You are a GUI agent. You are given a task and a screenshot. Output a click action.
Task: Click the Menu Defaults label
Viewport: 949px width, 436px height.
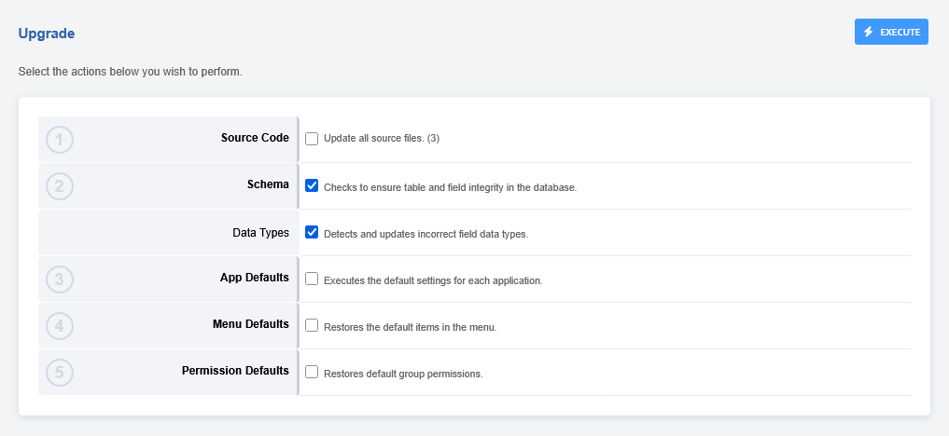(251, 324)
